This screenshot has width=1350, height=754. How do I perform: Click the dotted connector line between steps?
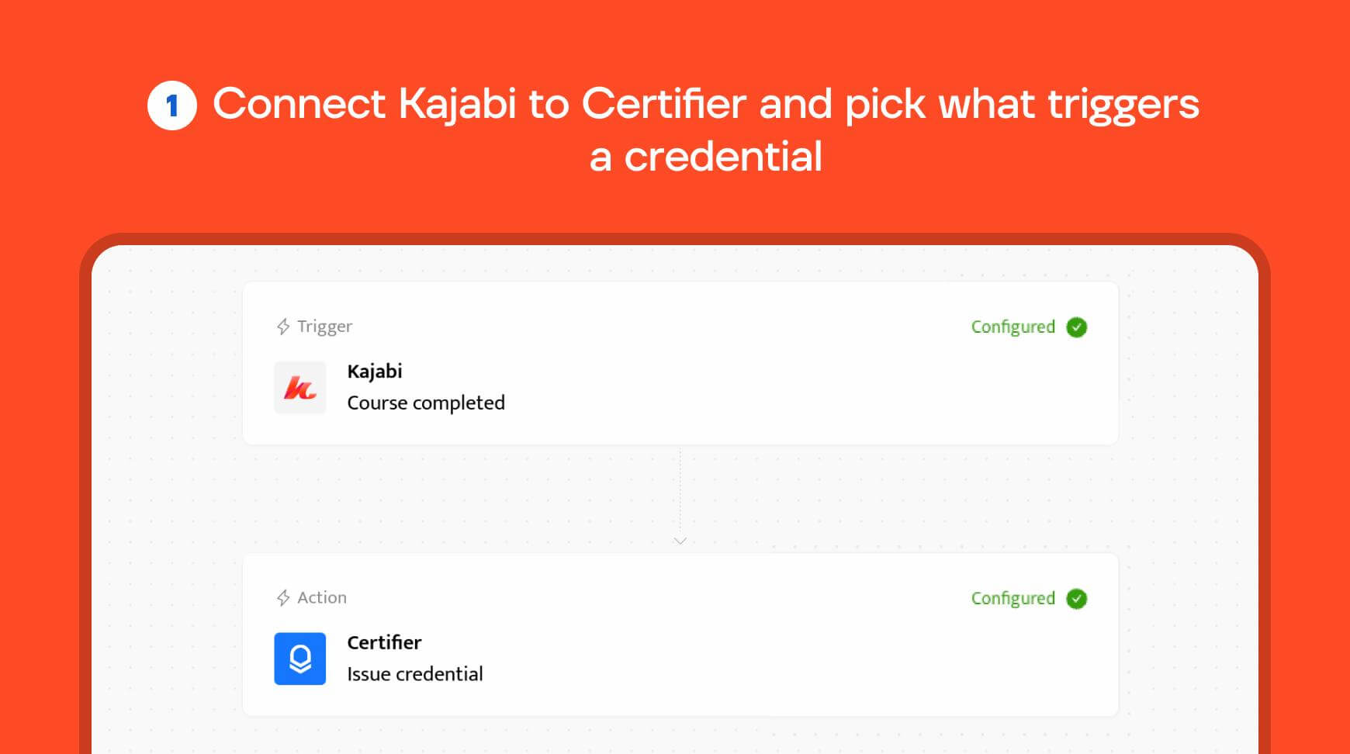(680, 490)
